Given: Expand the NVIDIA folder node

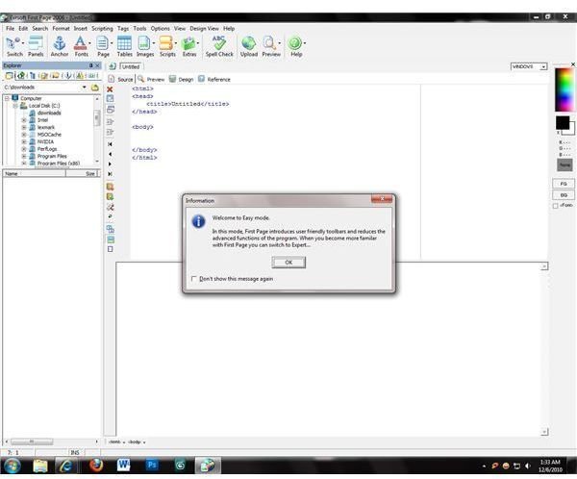Looking at the screenshot, I should (24, 141).
